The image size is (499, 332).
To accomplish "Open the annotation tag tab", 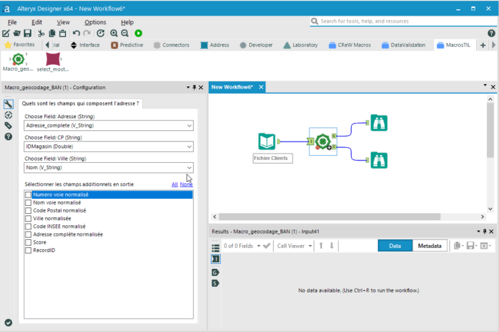I will [x=8, y=126].
